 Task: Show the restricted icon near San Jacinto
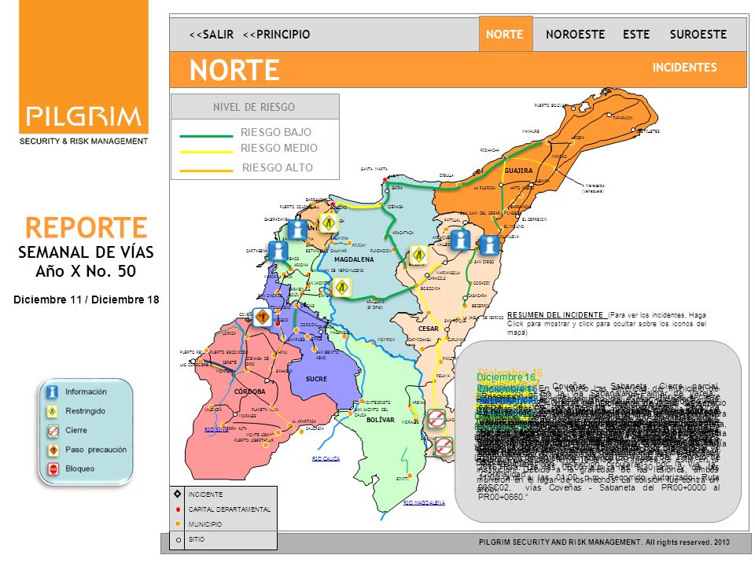coord(342,288)
